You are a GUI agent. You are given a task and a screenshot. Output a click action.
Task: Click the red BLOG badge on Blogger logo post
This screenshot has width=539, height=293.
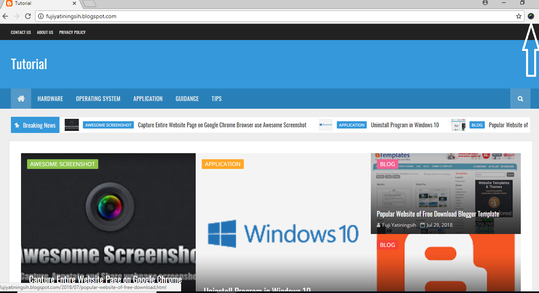click(388, 245)
